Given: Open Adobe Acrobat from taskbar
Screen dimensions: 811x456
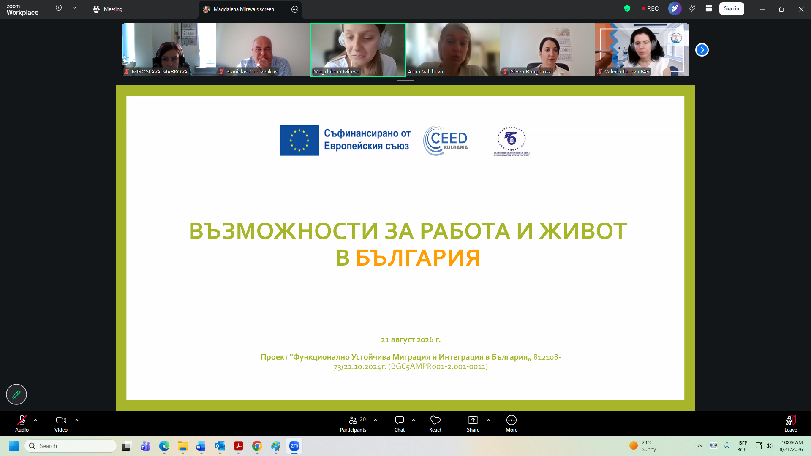Looking at the screenshot, I should click(x=238, y=446).
